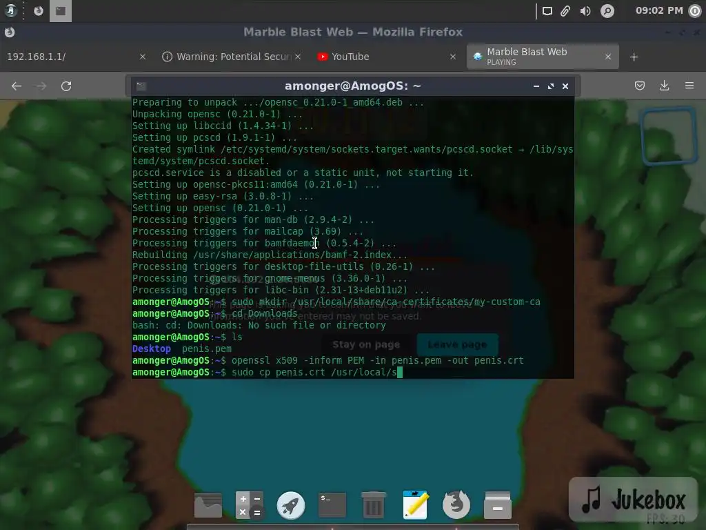Image resolution: width=706 pixels, height=530 pixels.
Task: Open the power button in top panel
Action: pyautogui.click(x=695, y=11)
